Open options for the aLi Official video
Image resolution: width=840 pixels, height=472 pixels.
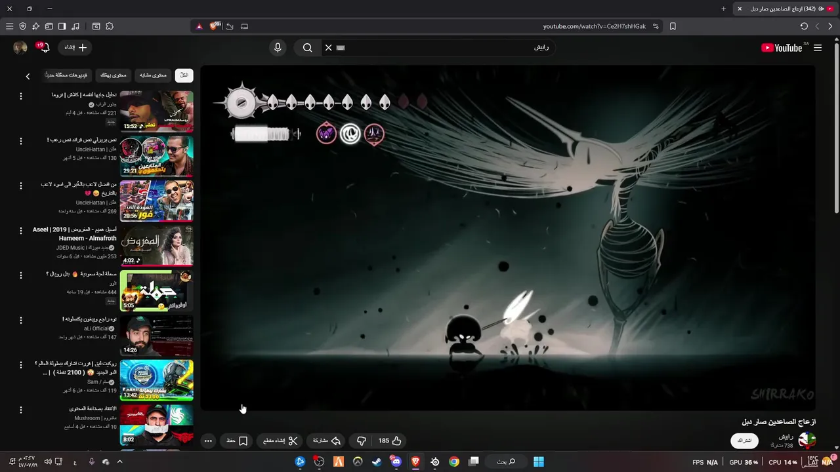(20, 321)
